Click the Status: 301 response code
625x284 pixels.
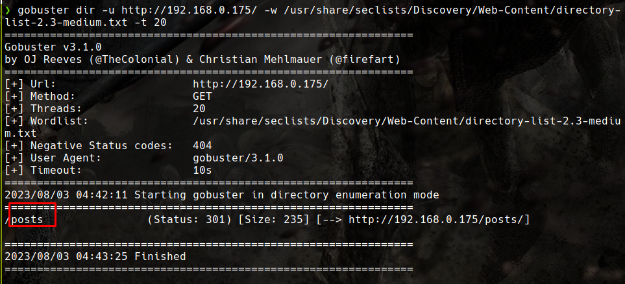190,219
